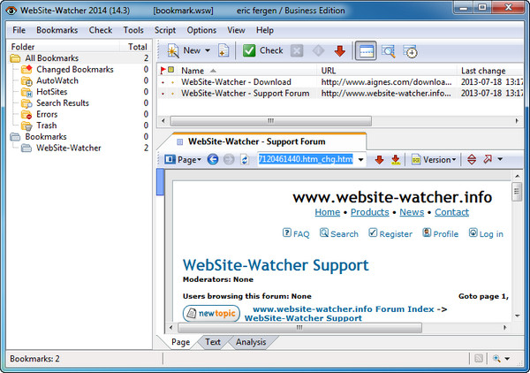The image size is (530, 373).
Task: Click the red down arrow toolbar icon
Action: click(x=340, y=50)
